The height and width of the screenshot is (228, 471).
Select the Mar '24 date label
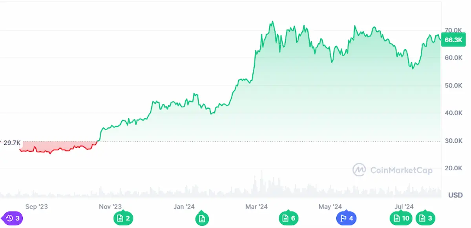tap(256, 206)
